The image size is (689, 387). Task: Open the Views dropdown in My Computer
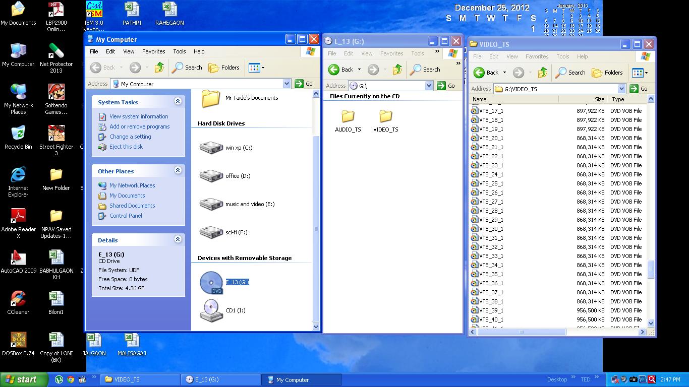[x=256, y=68]
